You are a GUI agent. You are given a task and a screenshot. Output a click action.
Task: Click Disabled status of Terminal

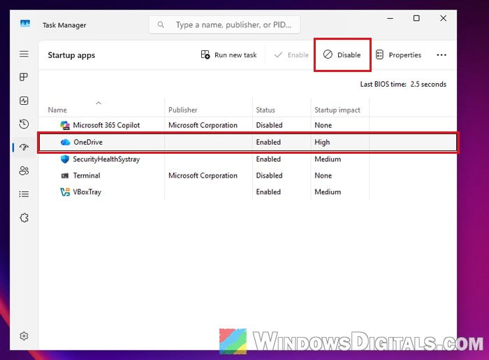(269, 175)
